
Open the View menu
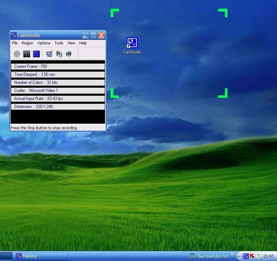click(x=71, y=43)
